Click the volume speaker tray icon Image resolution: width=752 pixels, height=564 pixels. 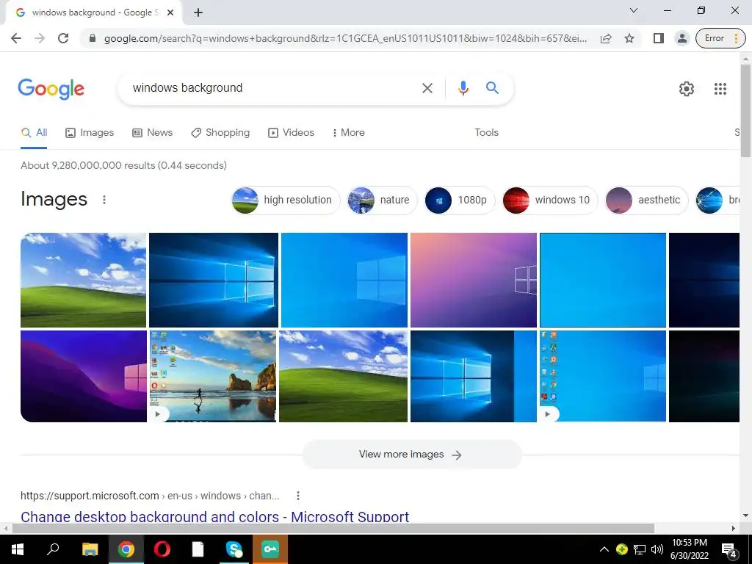657,549
